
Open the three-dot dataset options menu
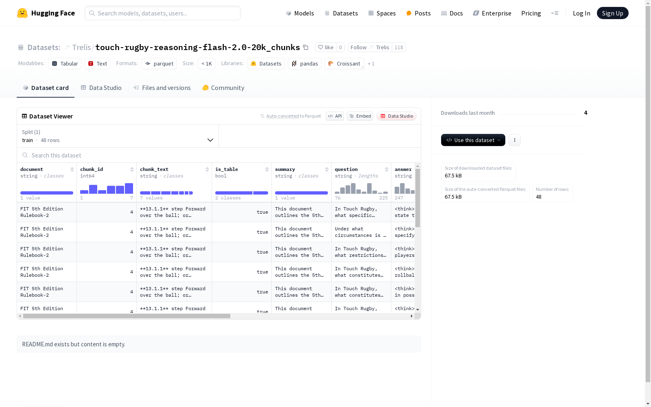515,140
